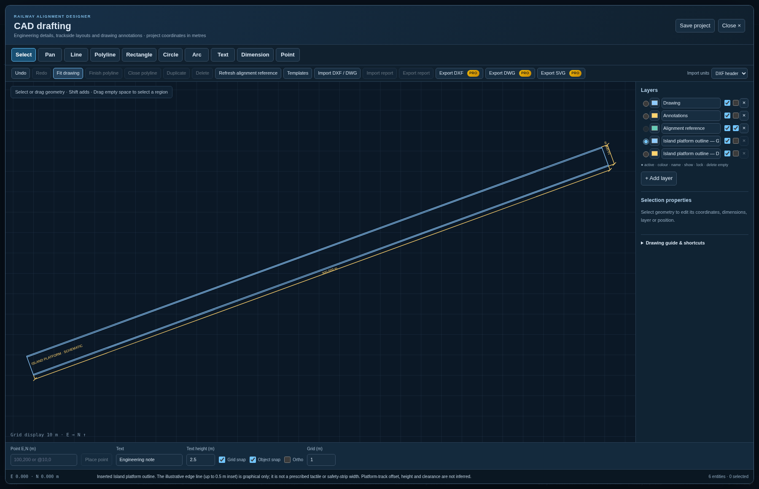Select the Polyline tool
The width and height of the screenshot is (759, 489).
pos(105,55)
